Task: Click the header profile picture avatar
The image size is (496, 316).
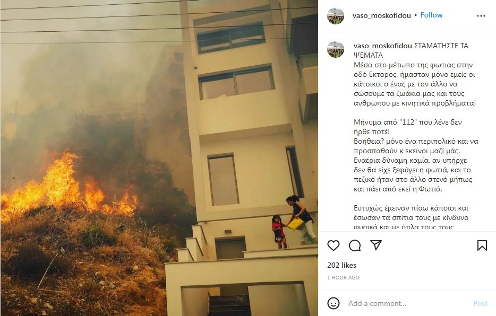Action: coord(335,16)
